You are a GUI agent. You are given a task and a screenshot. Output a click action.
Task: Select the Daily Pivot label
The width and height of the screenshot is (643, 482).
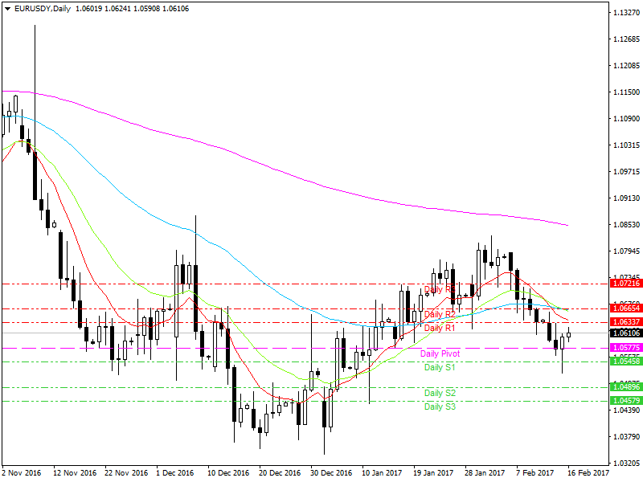click(440, 353)
